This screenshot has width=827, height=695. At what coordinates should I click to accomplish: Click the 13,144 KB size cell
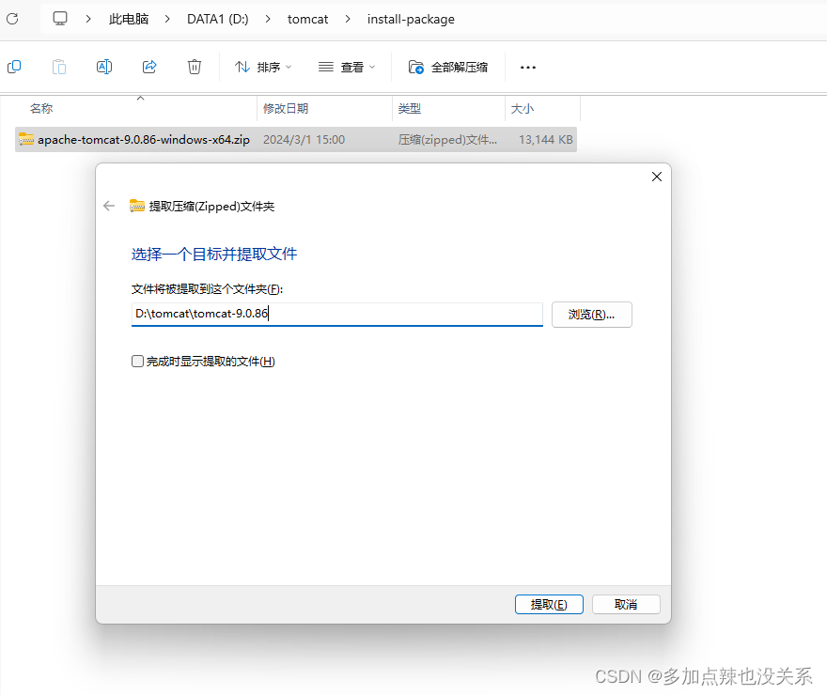click(x=545, y=140)
